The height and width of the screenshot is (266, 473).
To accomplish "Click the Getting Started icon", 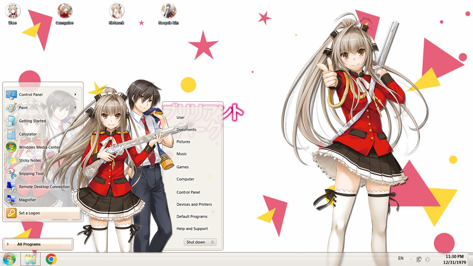I will point(11,121).
